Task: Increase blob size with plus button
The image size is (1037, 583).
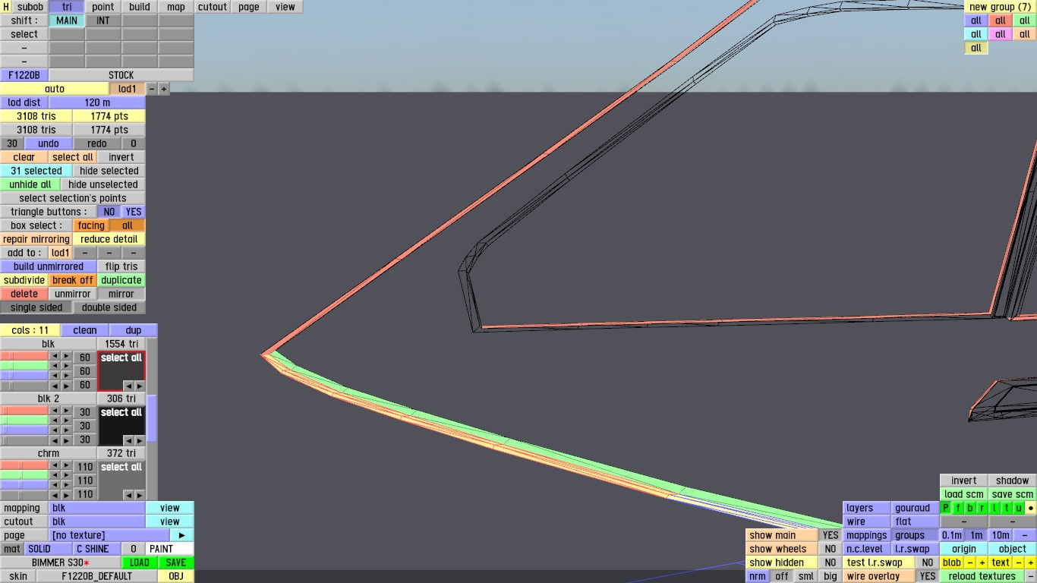Action: pyautogui.click(x=982, y=563)
